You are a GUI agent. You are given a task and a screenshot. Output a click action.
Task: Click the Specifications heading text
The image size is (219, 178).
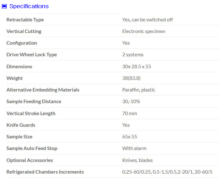coord(29,6)
